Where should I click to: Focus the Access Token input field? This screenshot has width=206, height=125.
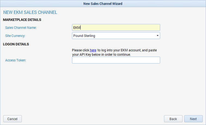click(116, 60)
